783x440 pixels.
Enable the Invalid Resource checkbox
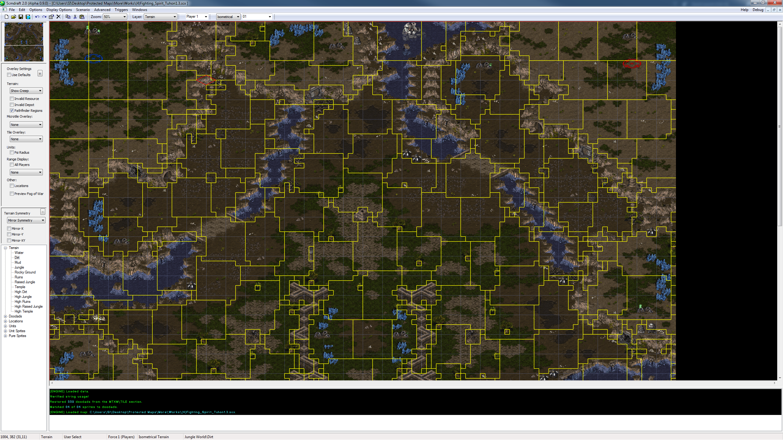12,99
